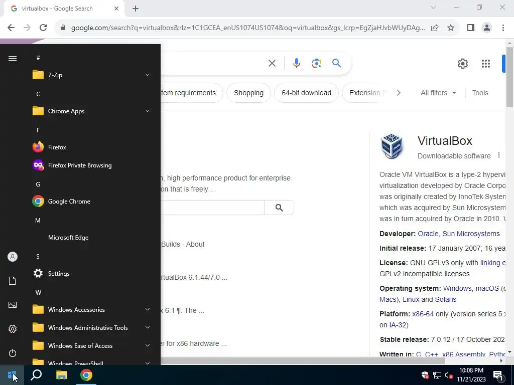Screen dimensions: 514x385
Task: Open Windows Security tray icon
Action: pos(425,375)
